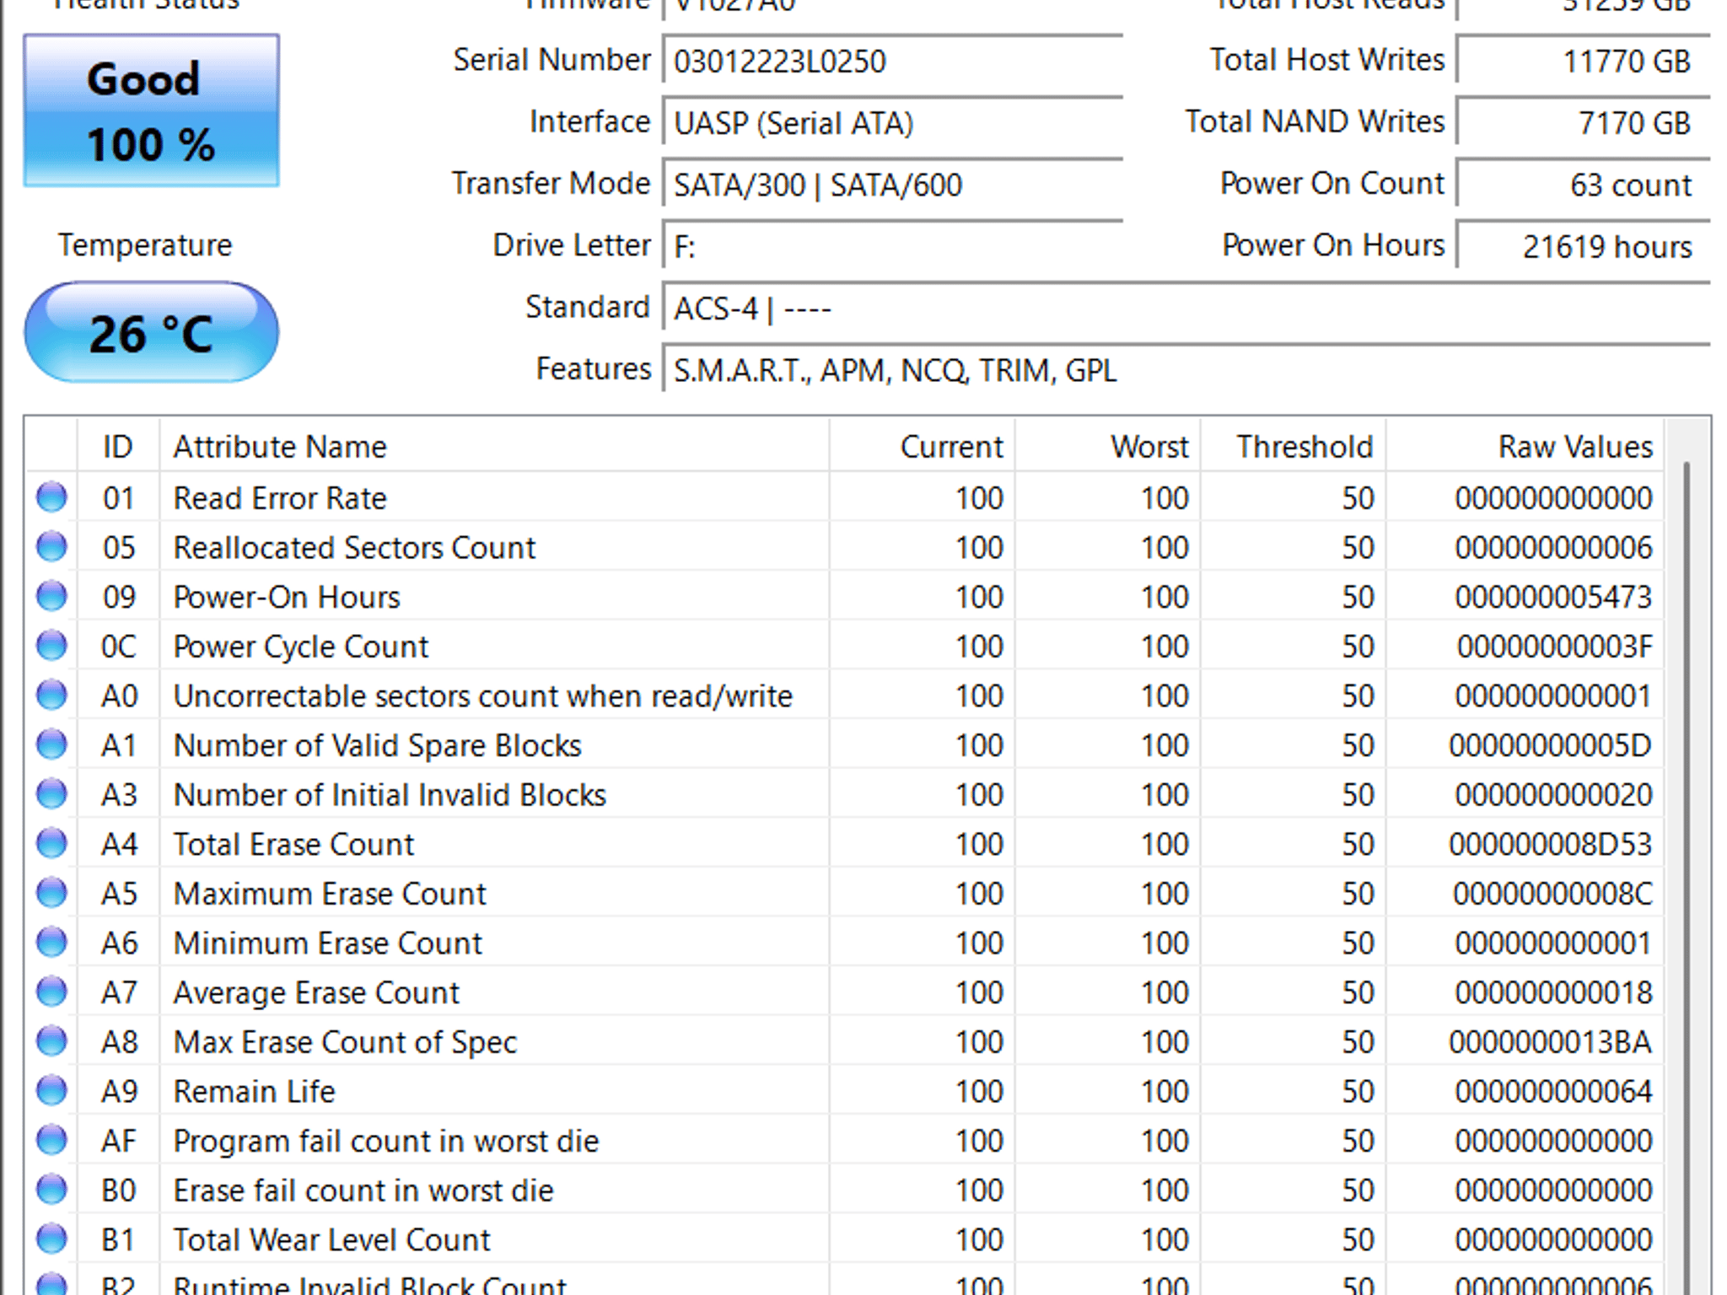This screenshot has height=1295, width=1727.
Task: Click raw value 0000000013BA
Action: (x=1551, y=1042)
